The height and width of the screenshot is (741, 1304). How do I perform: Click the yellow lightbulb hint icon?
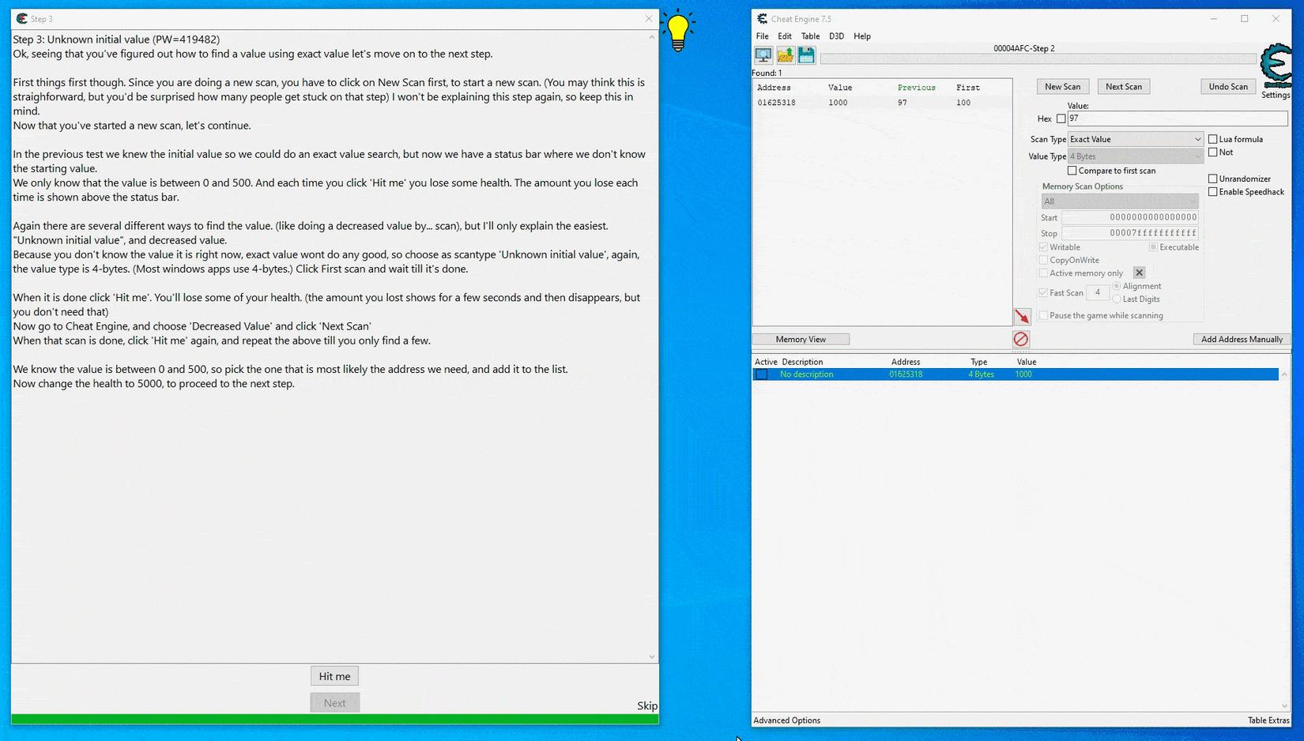coord(678,32)
